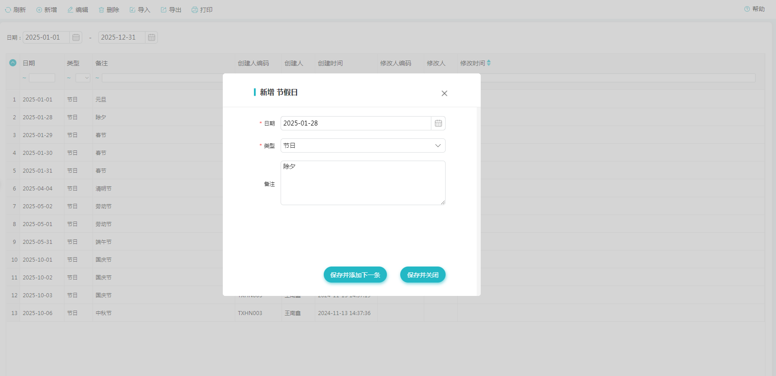Open calendar for start date 2025-01-01
Viewport: 776px width, 376px height.
click(x=76, y=37)
